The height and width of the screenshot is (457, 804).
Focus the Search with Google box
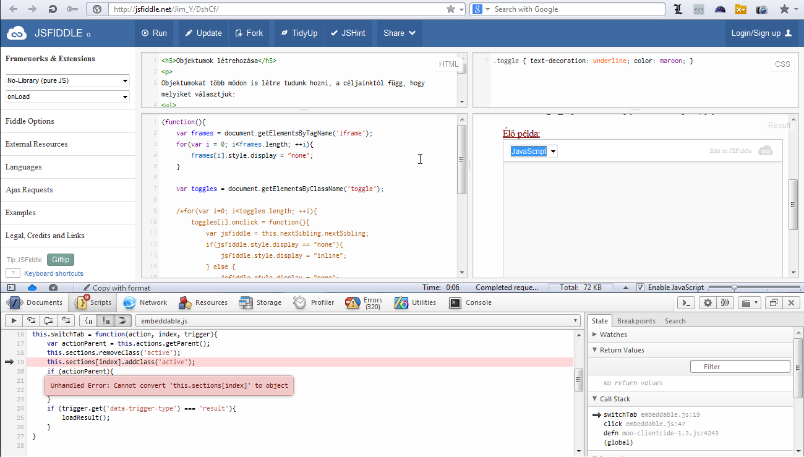pyautogui.click(x=578, y=9)
